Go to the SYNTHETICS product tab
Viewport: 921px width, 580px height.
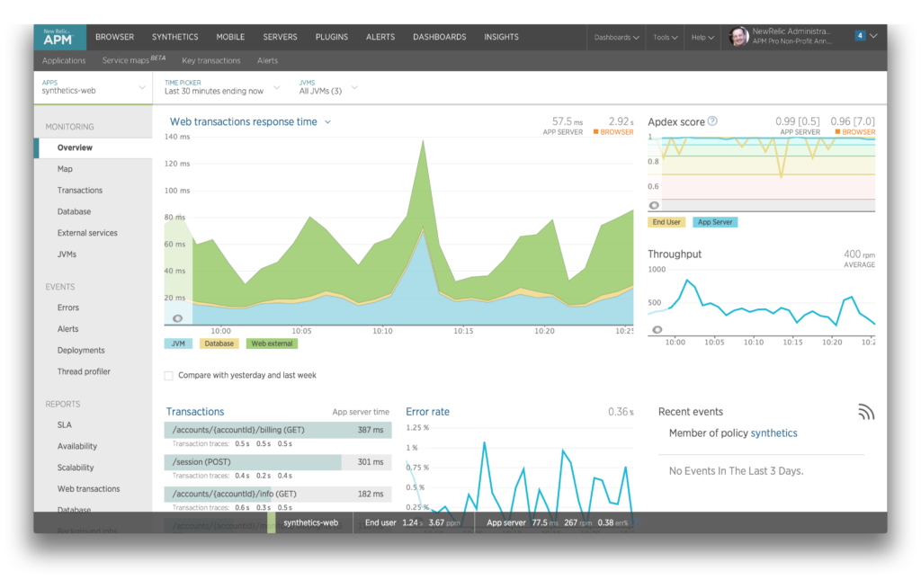pos(175,37)
